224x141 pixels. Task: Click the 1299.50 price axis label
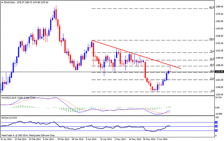219,58
